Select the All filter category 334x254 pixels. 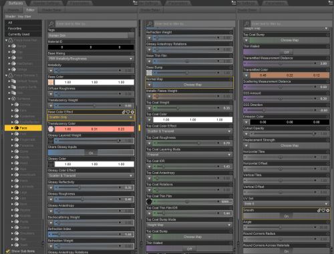[x=23, y=23]
